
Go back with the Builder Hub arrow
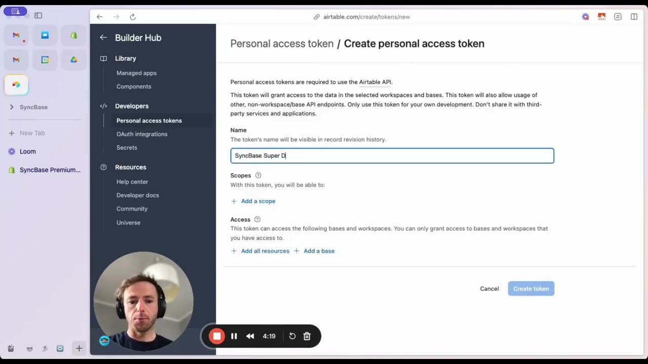tap(103, 37)
